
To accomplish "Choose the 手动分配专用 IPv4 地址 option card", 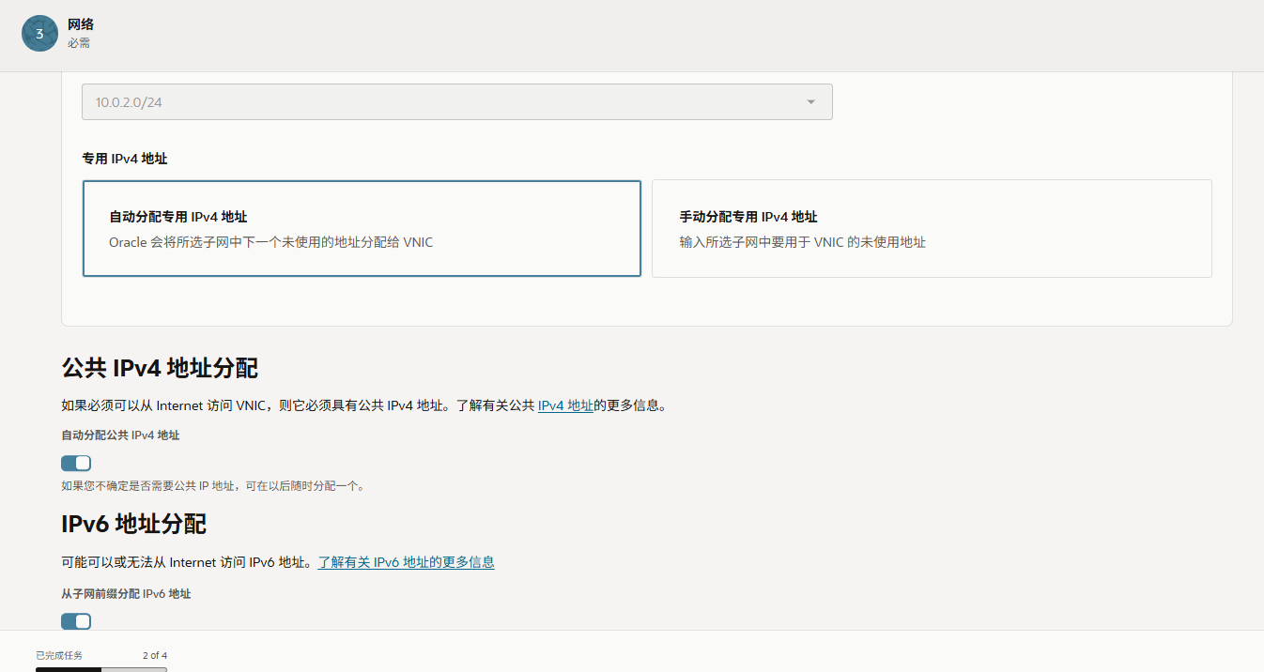I will [x=931, y=229].
